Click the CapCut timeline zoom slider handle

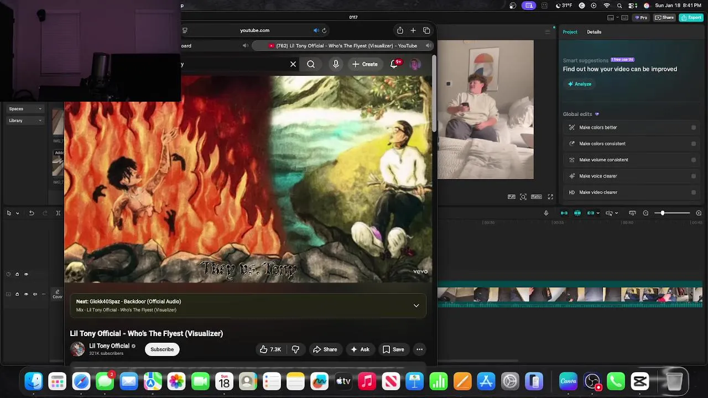662,213
